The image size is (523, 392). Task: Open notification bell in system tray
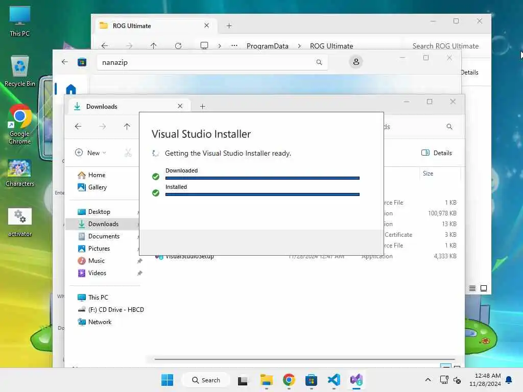coord(509,380)
